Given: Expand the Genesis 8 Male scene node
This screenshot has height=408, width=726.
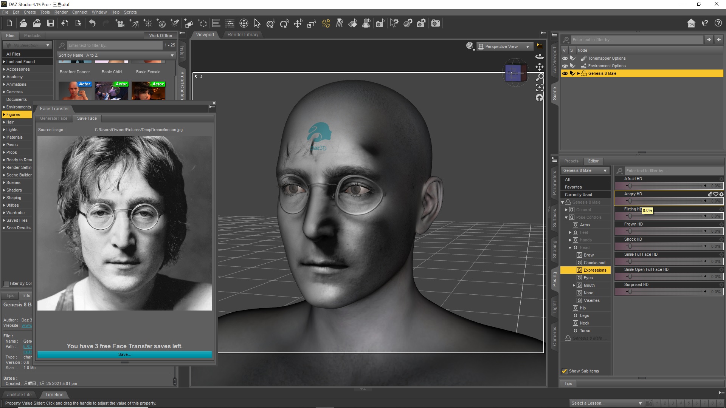Looking at the screenshot, I should coord(578,73).
